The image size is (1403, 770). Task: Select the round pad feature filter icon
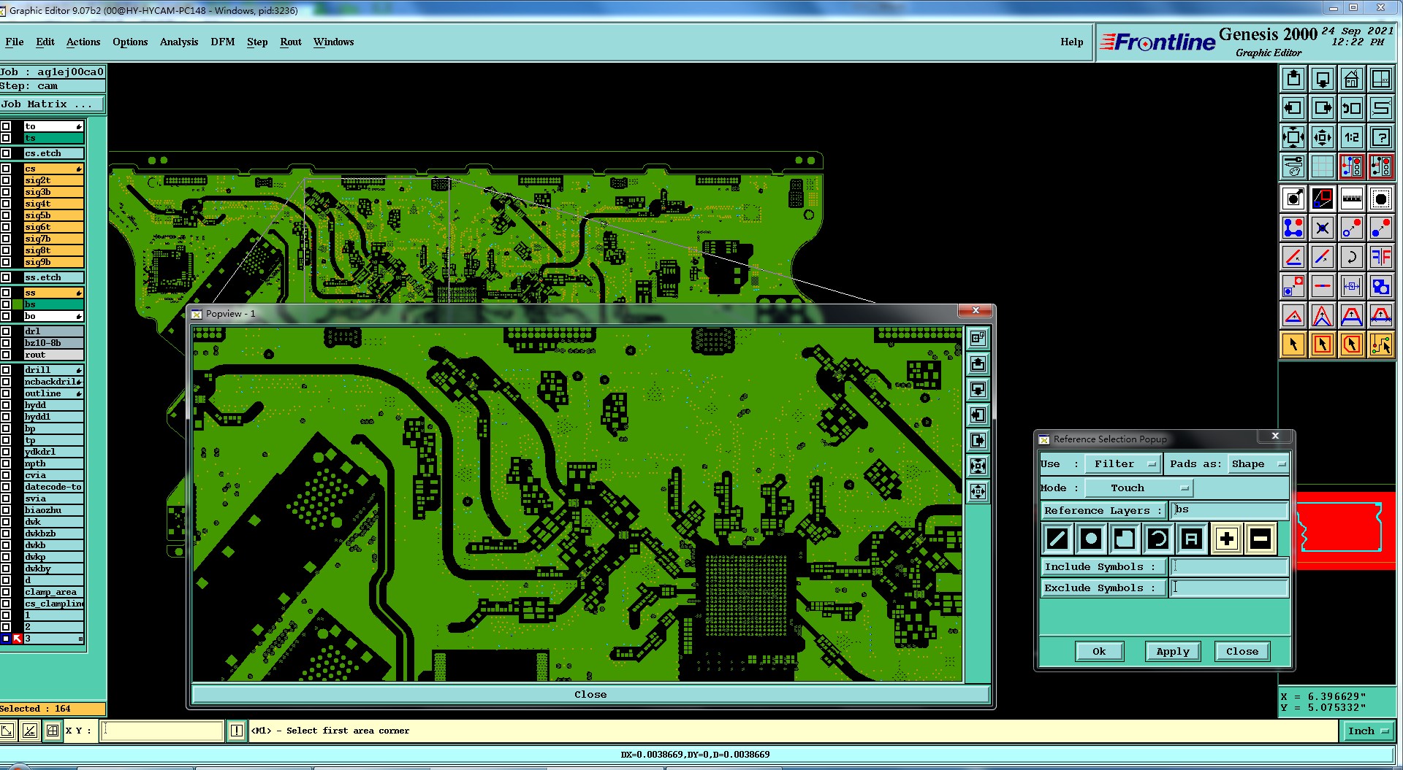[1091, 539]
